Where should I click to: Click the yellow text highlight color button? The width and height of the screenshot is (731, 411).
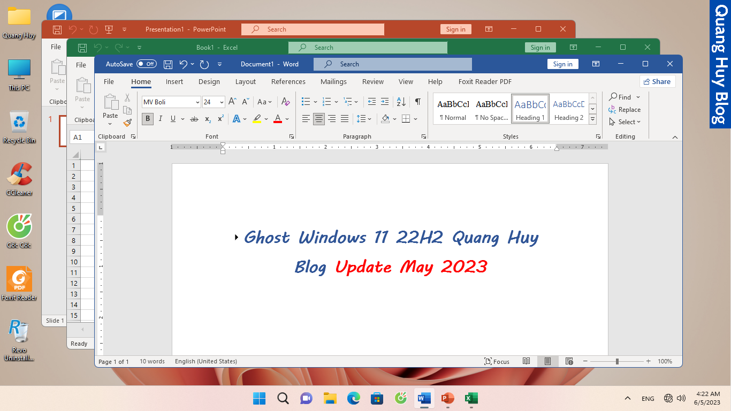pyautogui.click(x=257, y=119)
